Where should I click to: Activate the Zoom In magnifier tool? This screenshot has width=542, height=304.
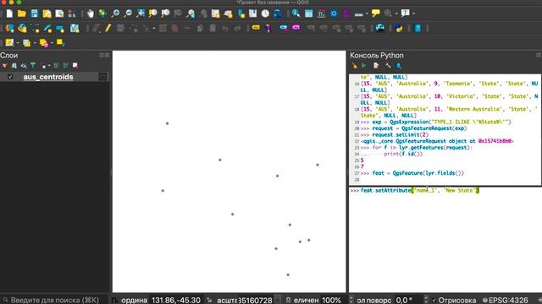point(115,14)
